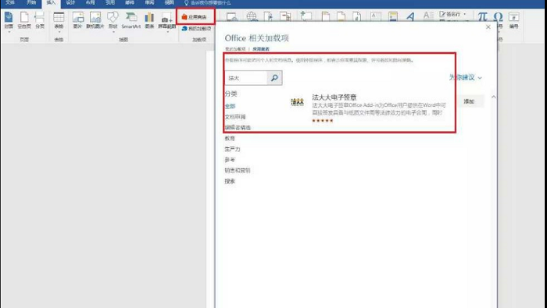The width and height of the screenshot is (547, 308).
Task: Insert a SmartArt graphic
Action: 131,19
